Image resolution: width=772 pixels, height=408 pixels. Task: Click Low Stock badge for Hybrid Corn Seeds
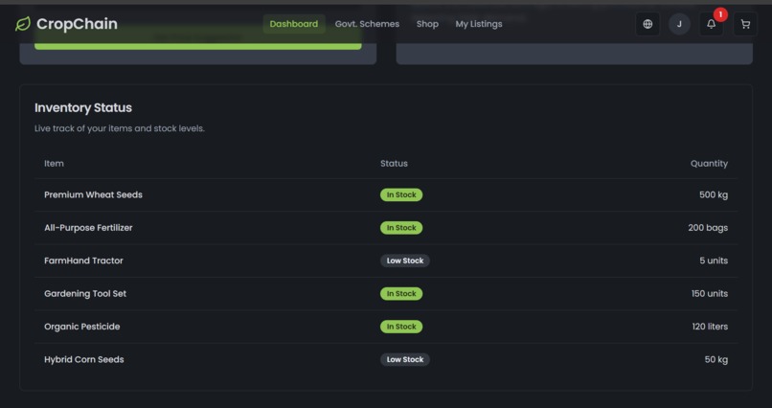[405, 360]
